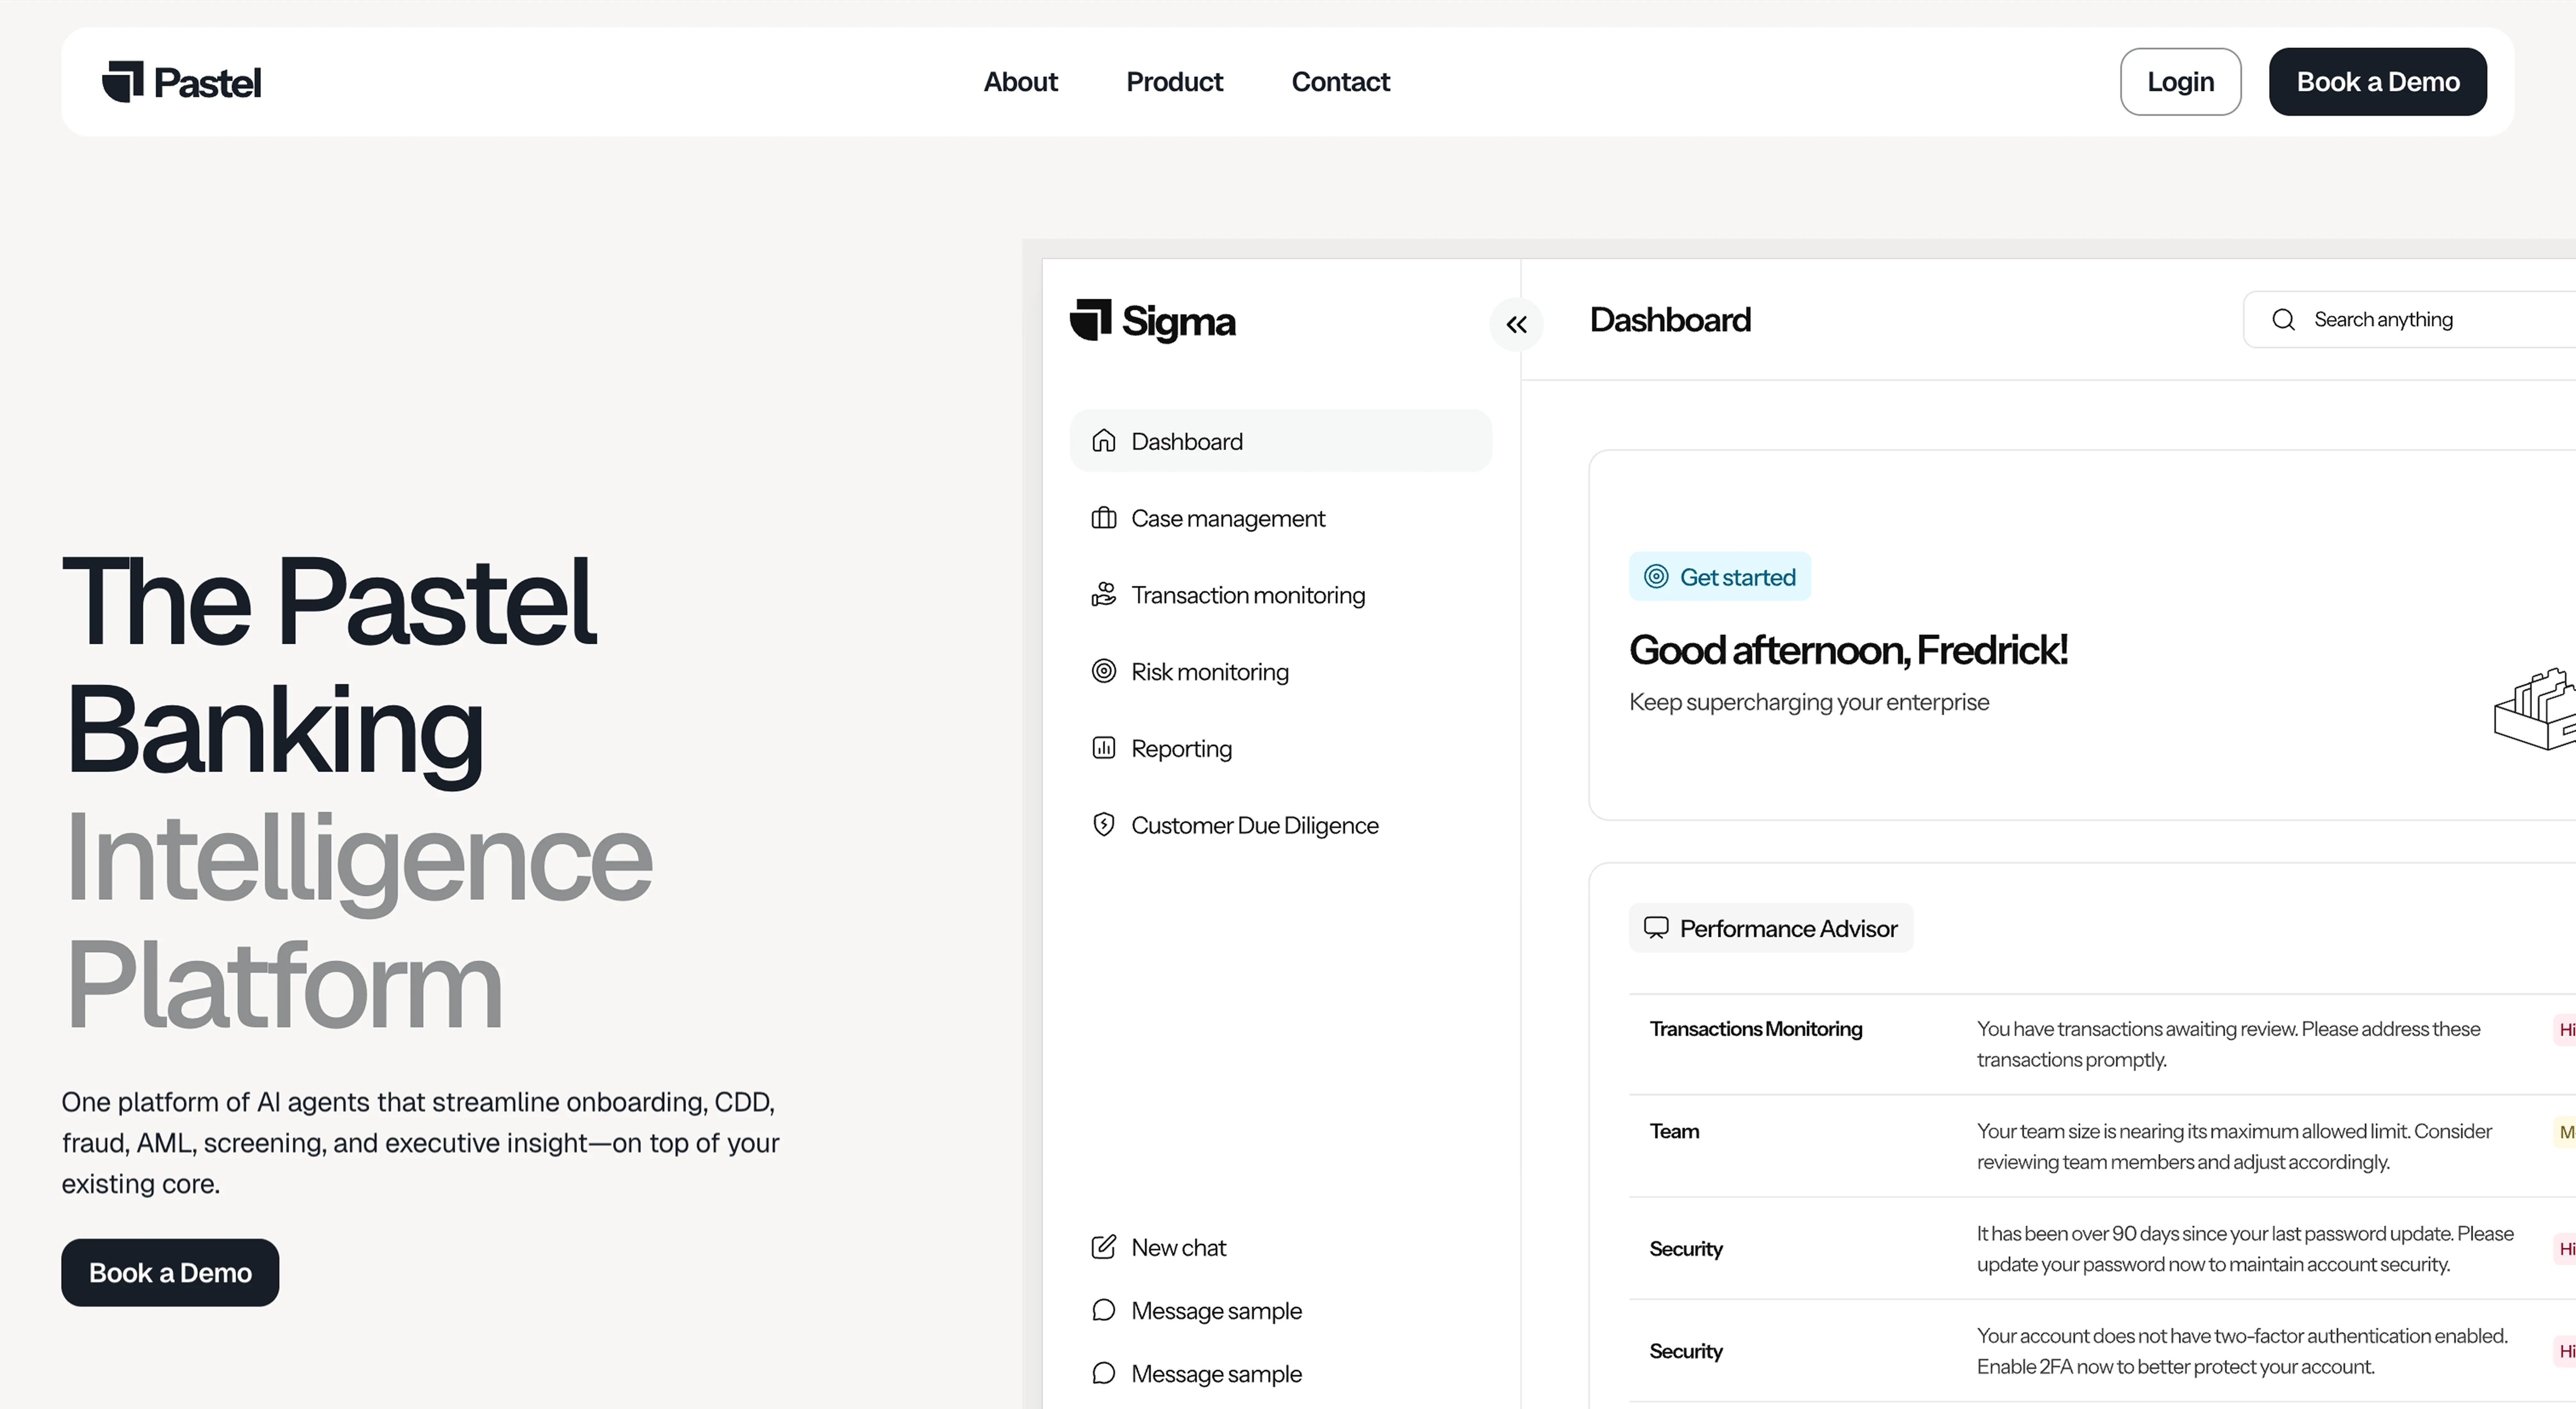This screenshot has height=1409, width=2576.
Task: Click the Book a Demo button below the hero text
Action: click(x=170, y=1272)
